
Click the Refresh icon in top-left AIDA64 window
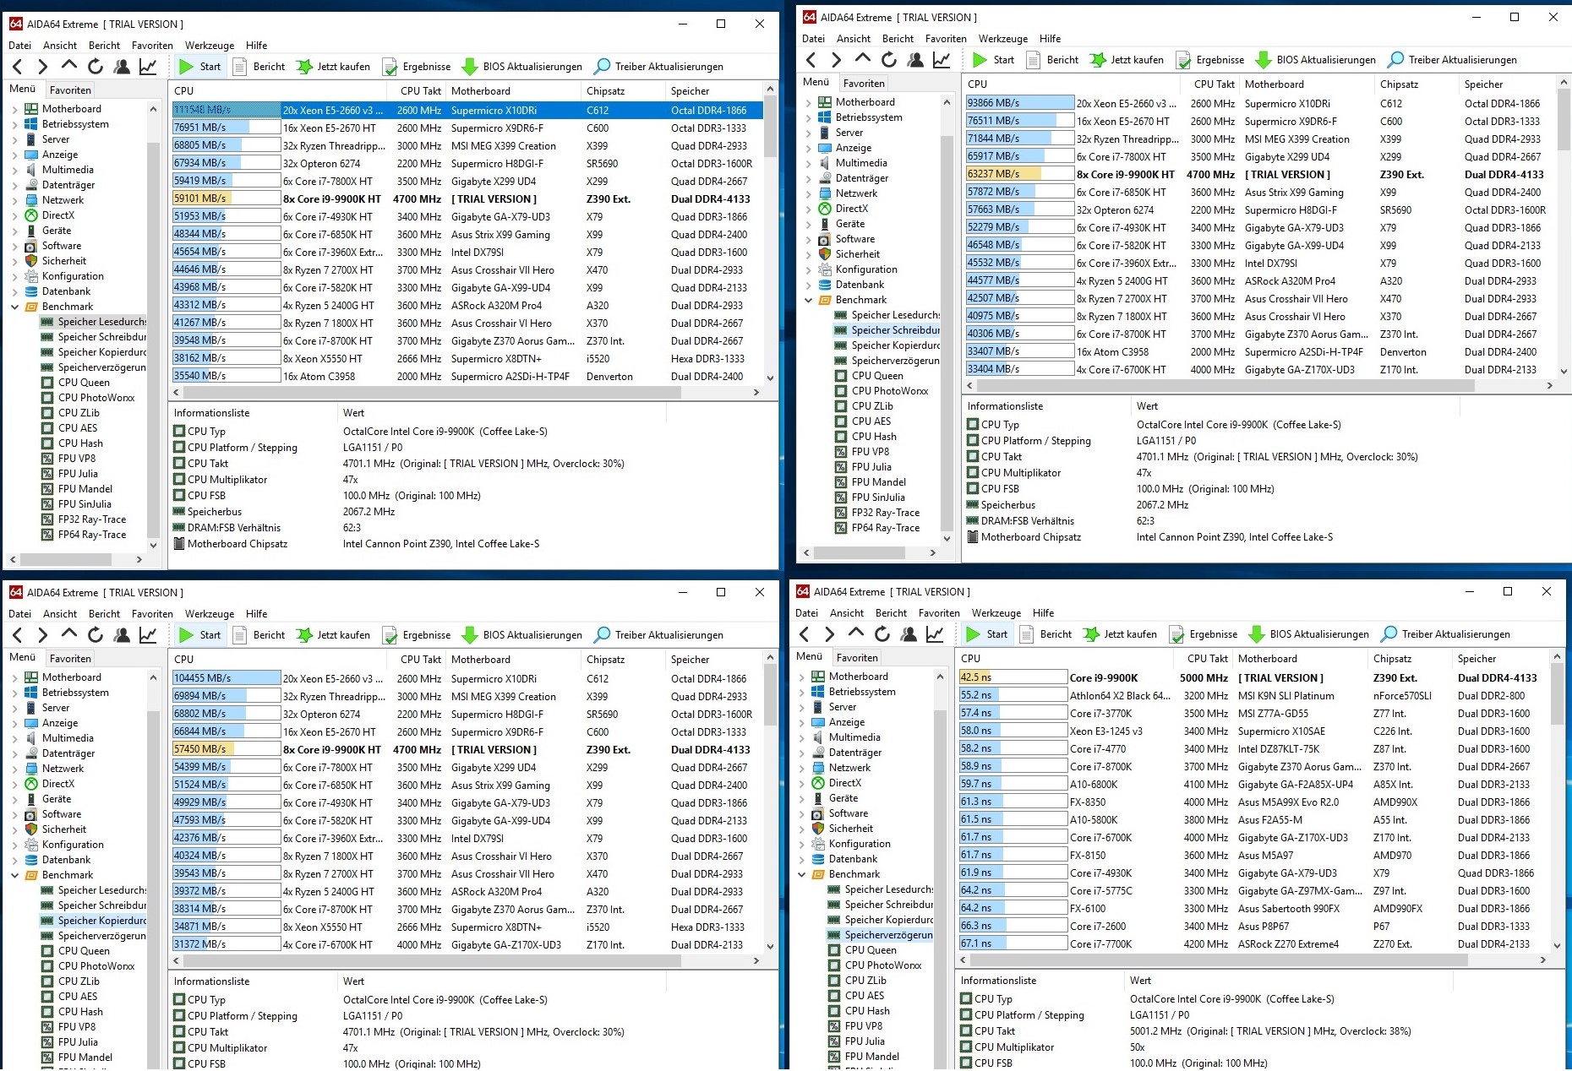(96, 67)
